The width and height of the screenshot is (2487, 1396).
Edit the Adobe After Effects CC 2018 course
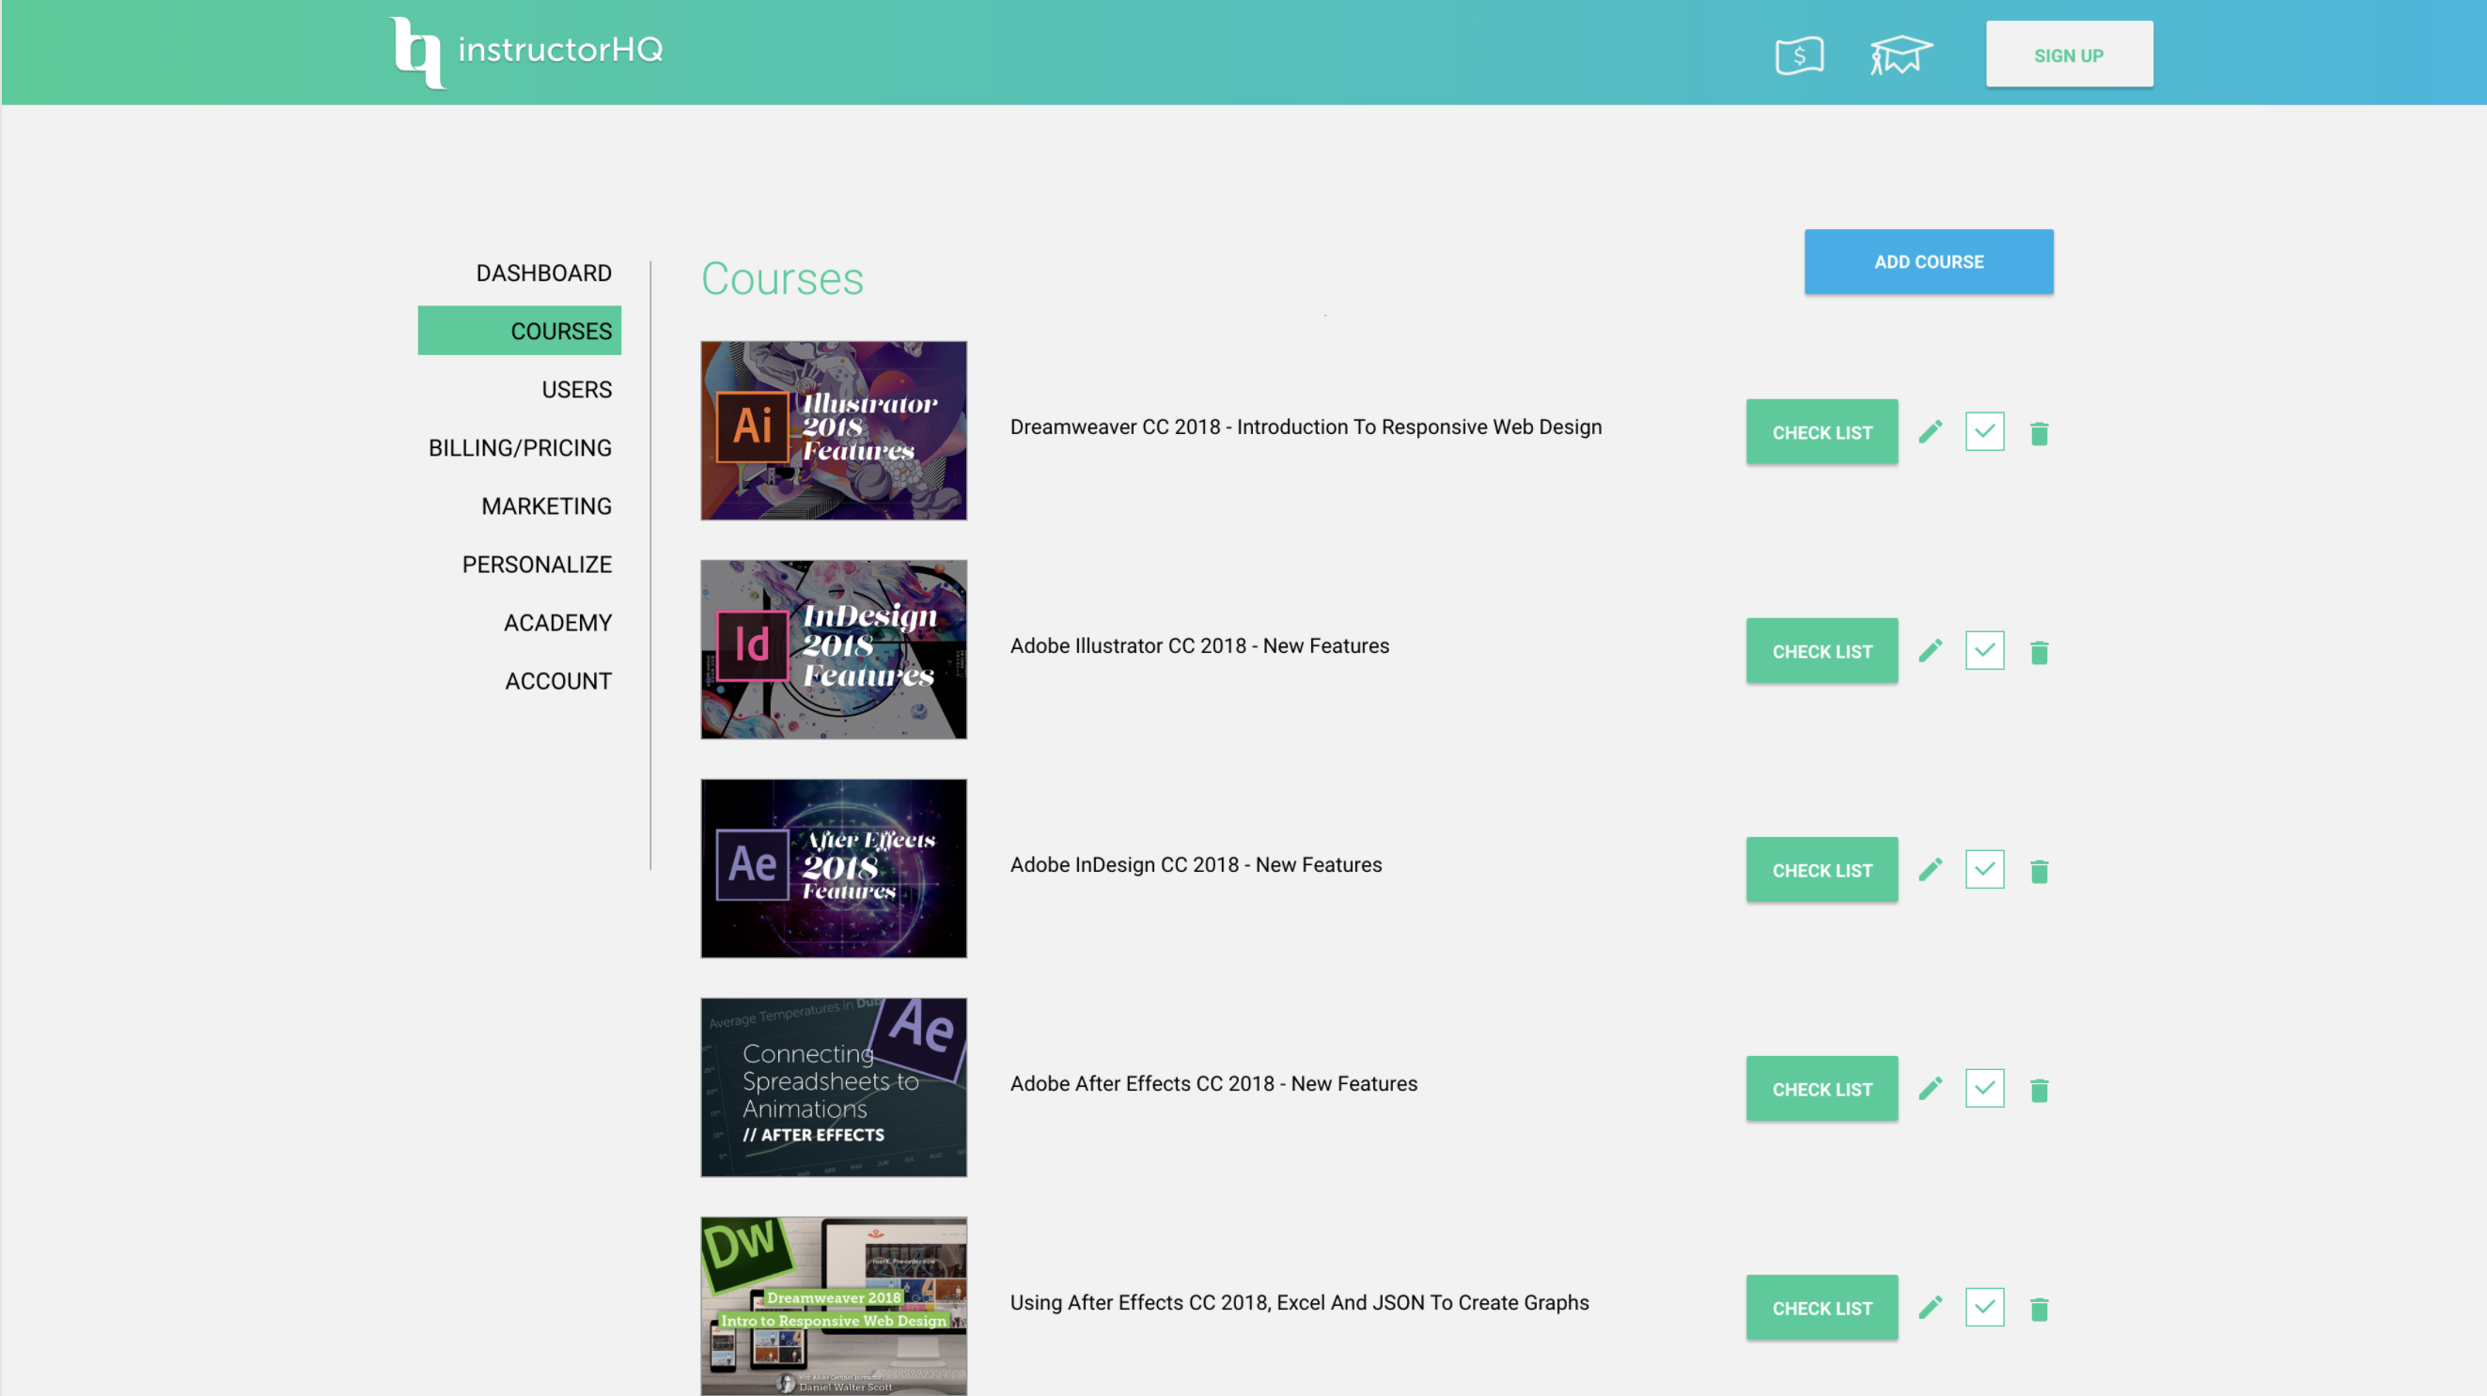1931,1088
